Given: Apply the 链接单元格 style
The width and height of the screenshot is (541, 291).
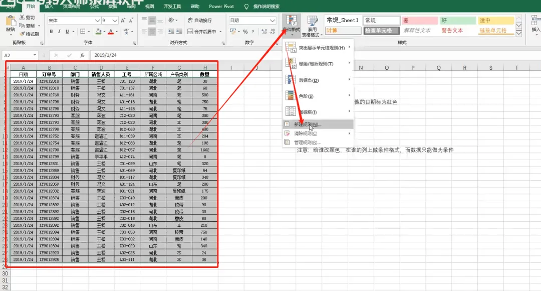Looking at the screenshot, I should [496, 31].
